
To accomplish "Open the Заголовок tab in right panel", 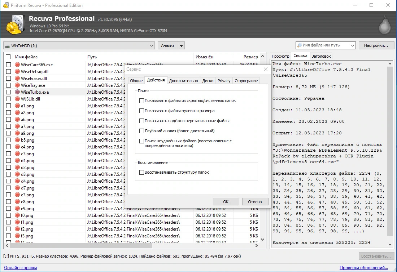I will (x=321, y=56).
